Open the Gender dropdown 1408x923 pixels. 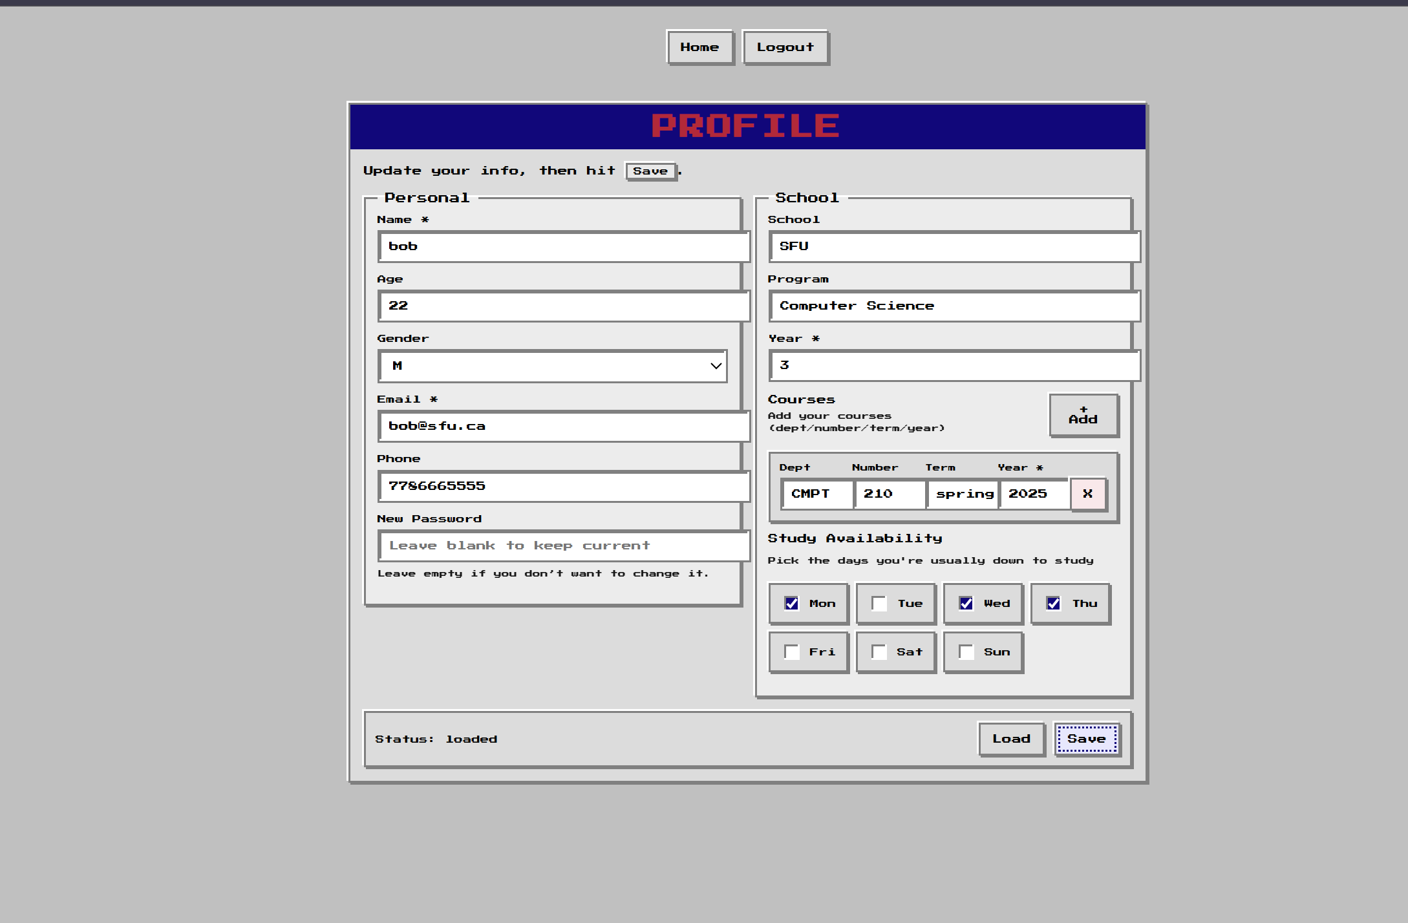(x=553, y=366)
